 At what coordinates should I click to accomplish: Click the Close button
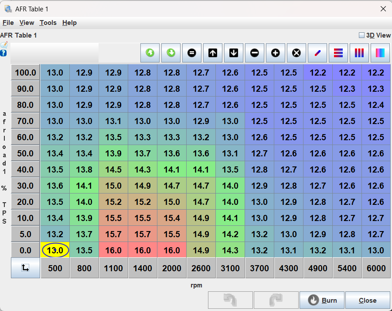368,300
